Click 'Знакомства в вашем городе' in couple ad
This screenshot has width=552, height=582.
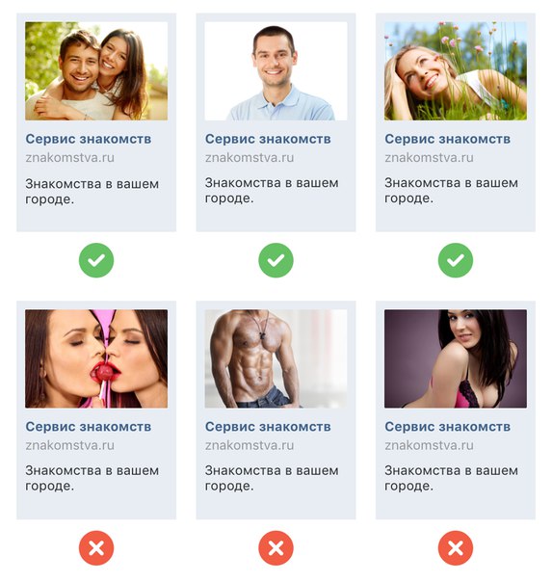[92, 191]
